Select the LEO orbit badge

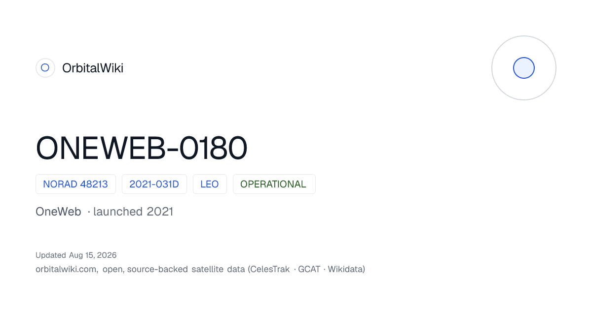pyautogui.click(x=210, y=184)
